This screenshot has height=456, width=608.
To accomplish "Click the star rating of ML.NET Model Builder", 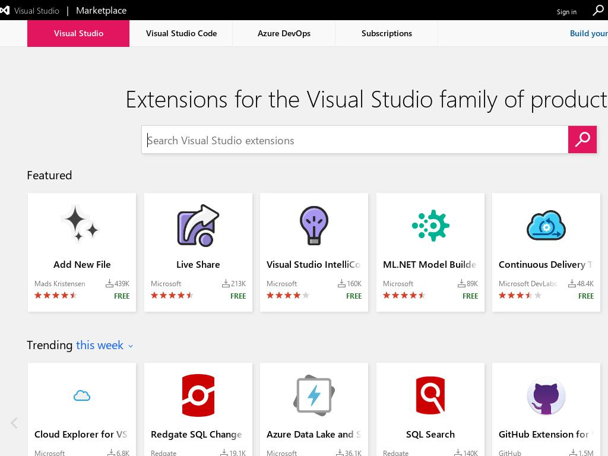I will [404, 296].
